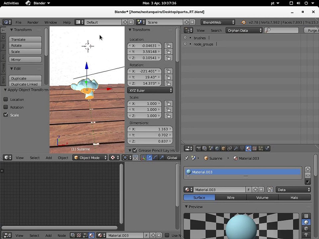
Task: Select the Translate manipulator arrow icon
Action: coord(149,158)
